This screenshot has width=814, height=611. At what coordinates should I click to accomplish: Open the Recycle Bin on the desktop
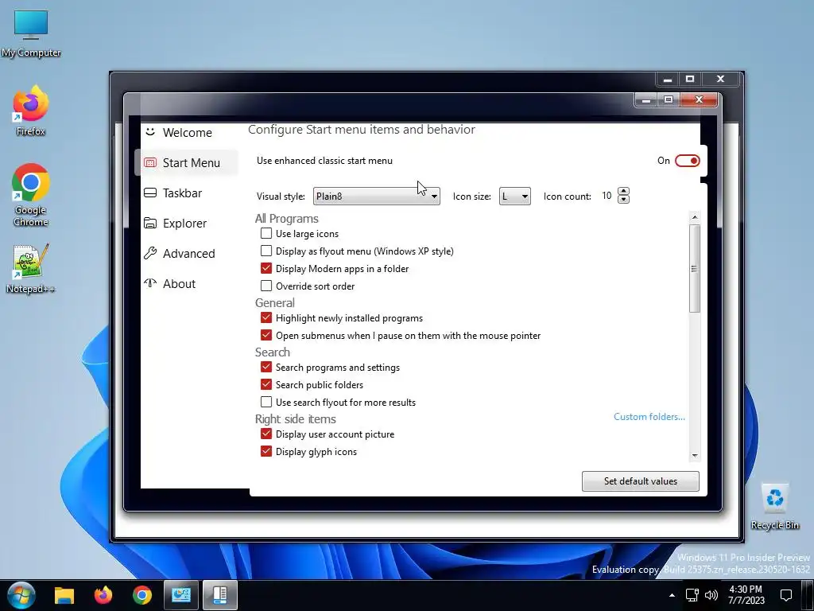(x=774, y=506)
